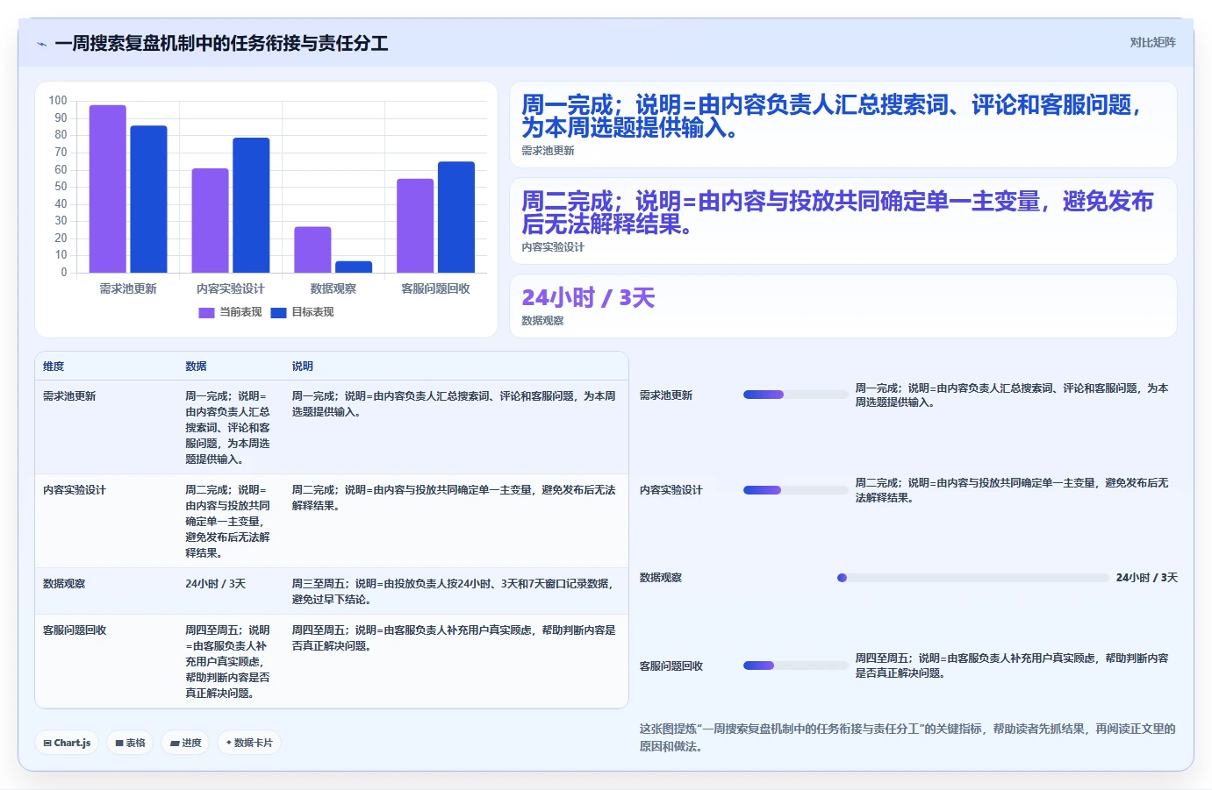Toggle the 当前表现 purple legend swatch

206,312
